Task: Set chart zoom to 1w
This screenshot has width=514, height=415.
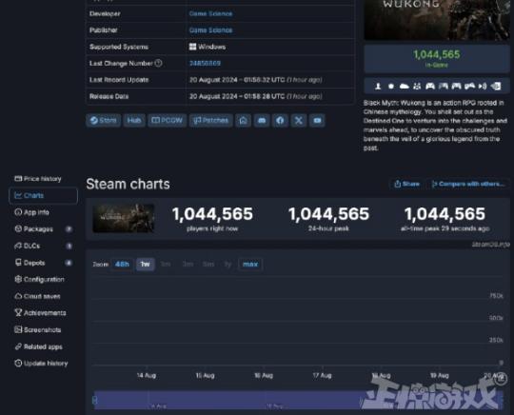Action: pos(146,264)
